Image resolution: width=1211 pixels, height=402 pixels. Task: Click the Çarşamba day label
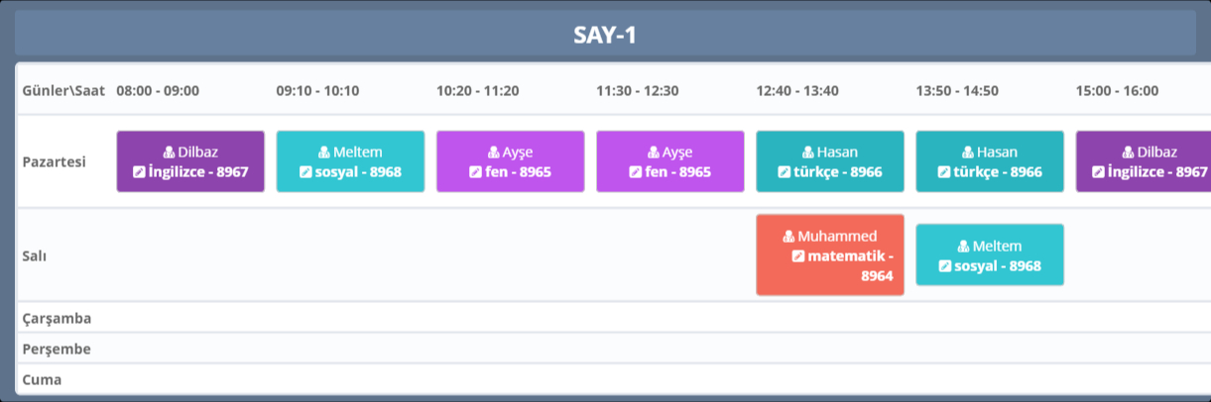click(x=57, y=319)
